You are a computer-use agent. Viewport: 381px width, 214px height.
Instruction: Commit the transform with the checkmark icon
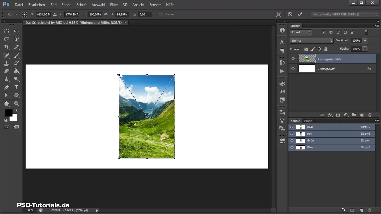point(300,14)
